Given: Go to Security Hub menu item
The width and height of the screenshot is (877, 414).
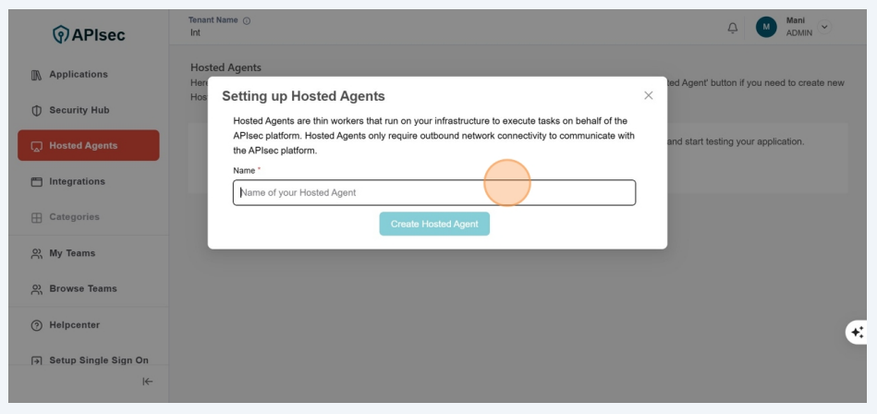Looking at the screenshot, I should tap(79, 110).
